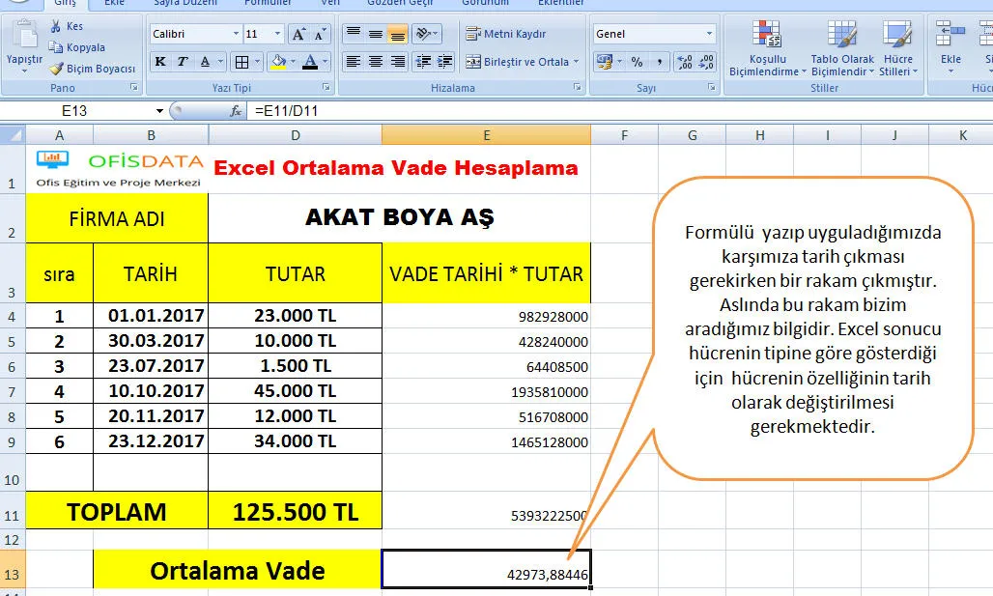
Task: Toggle Metni Kaydır text wrapping
Action: (x=506, y=34)
